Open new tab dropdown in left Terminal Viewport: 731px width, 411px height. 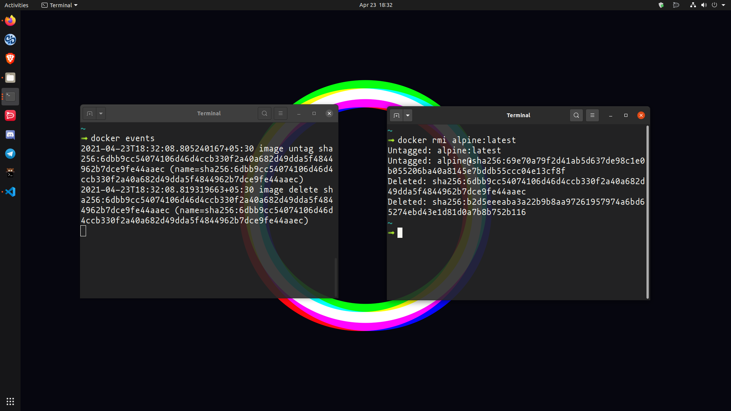point(101,113)
